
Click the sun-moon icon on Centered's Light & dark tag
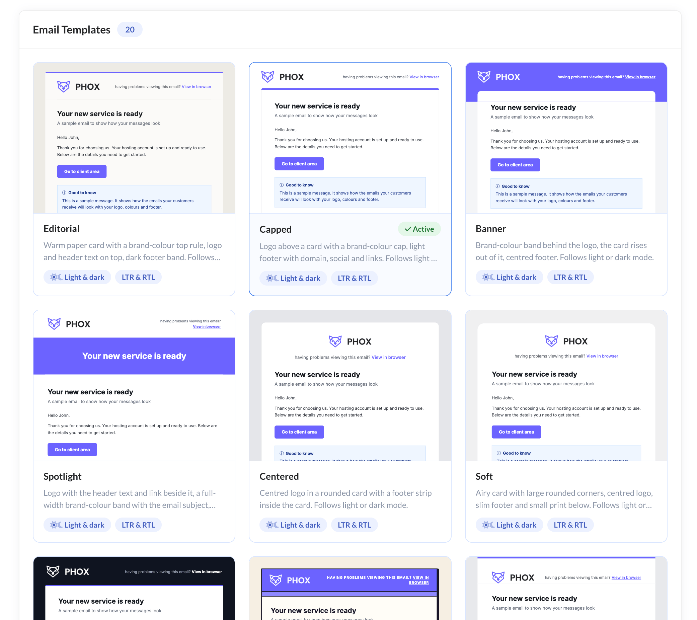point(273,525)
